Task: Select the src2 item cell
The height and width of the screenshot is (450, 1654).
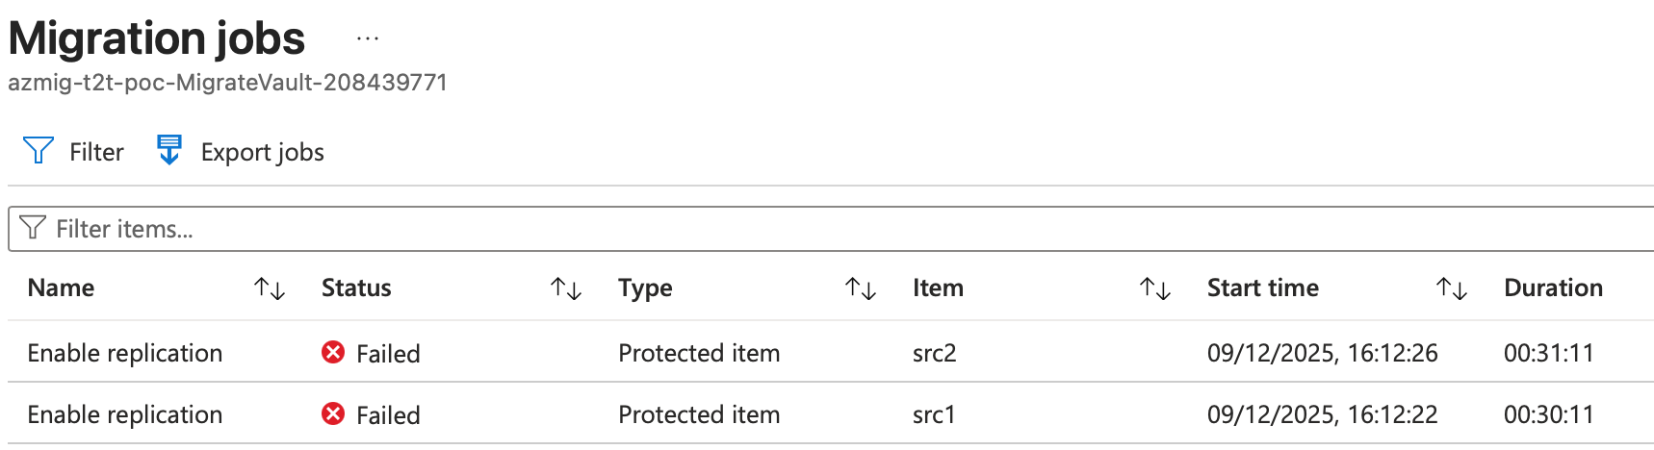Action: pos(934,353)
